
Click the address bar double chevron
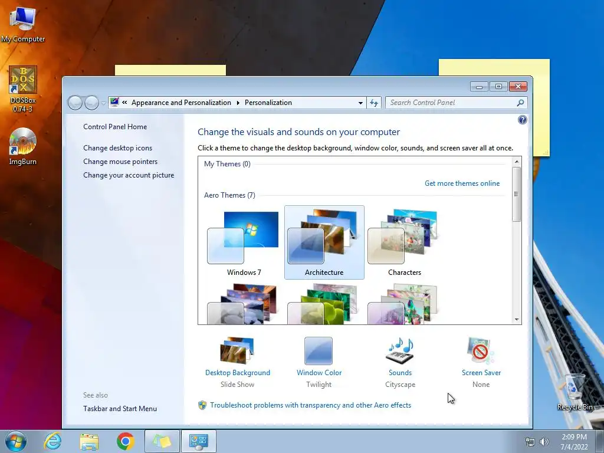click(125, 103)
